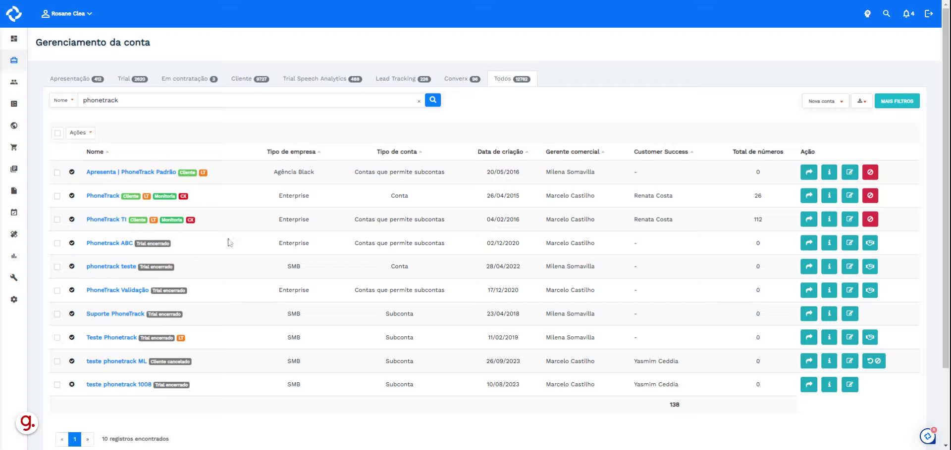Go to next page with » button

[x=88, y=439]
